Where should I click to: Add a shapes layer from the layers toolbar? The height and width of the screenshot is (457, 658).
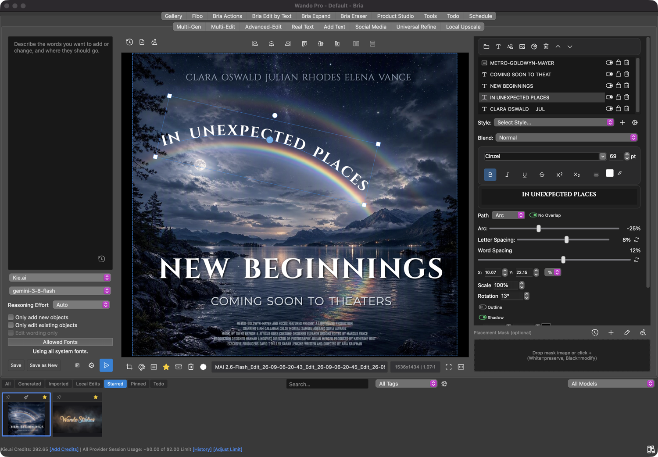tap(510, 46)
